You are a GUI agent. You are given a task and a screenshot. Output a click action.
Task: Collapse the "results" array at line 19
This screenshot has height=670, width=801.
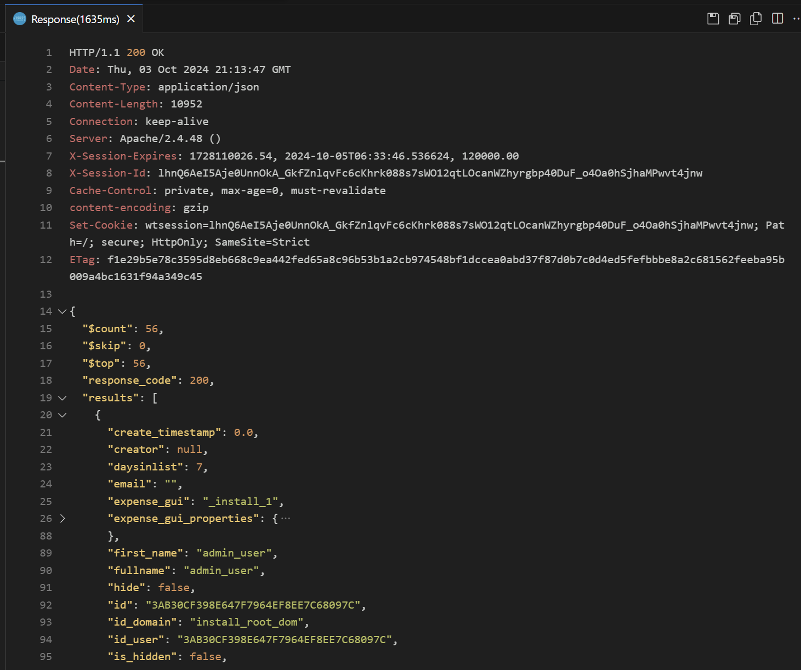(x=63, y=398)
